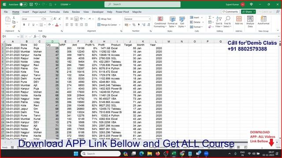Click Increase Indent icon

86,25
